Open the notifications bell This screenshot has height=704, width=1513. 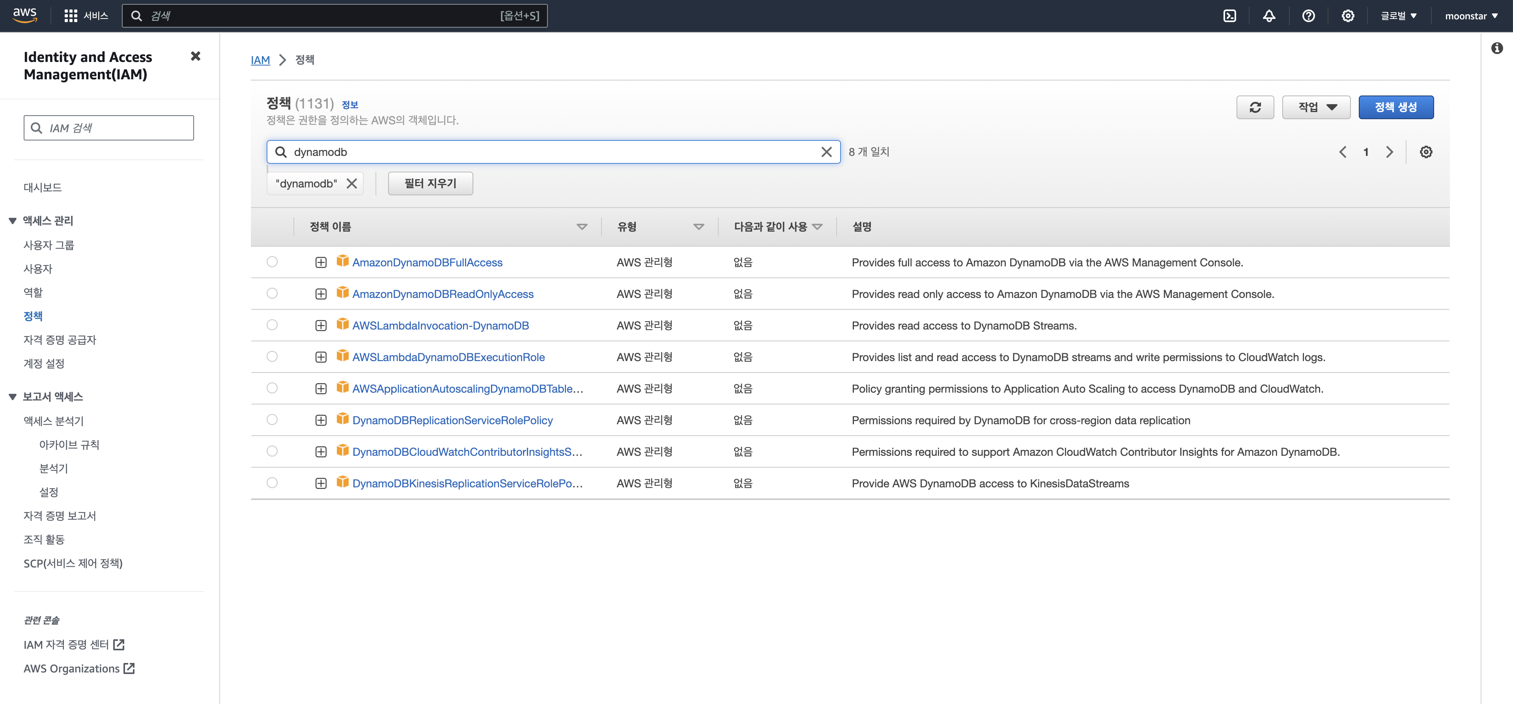[x=1269, y=16]
